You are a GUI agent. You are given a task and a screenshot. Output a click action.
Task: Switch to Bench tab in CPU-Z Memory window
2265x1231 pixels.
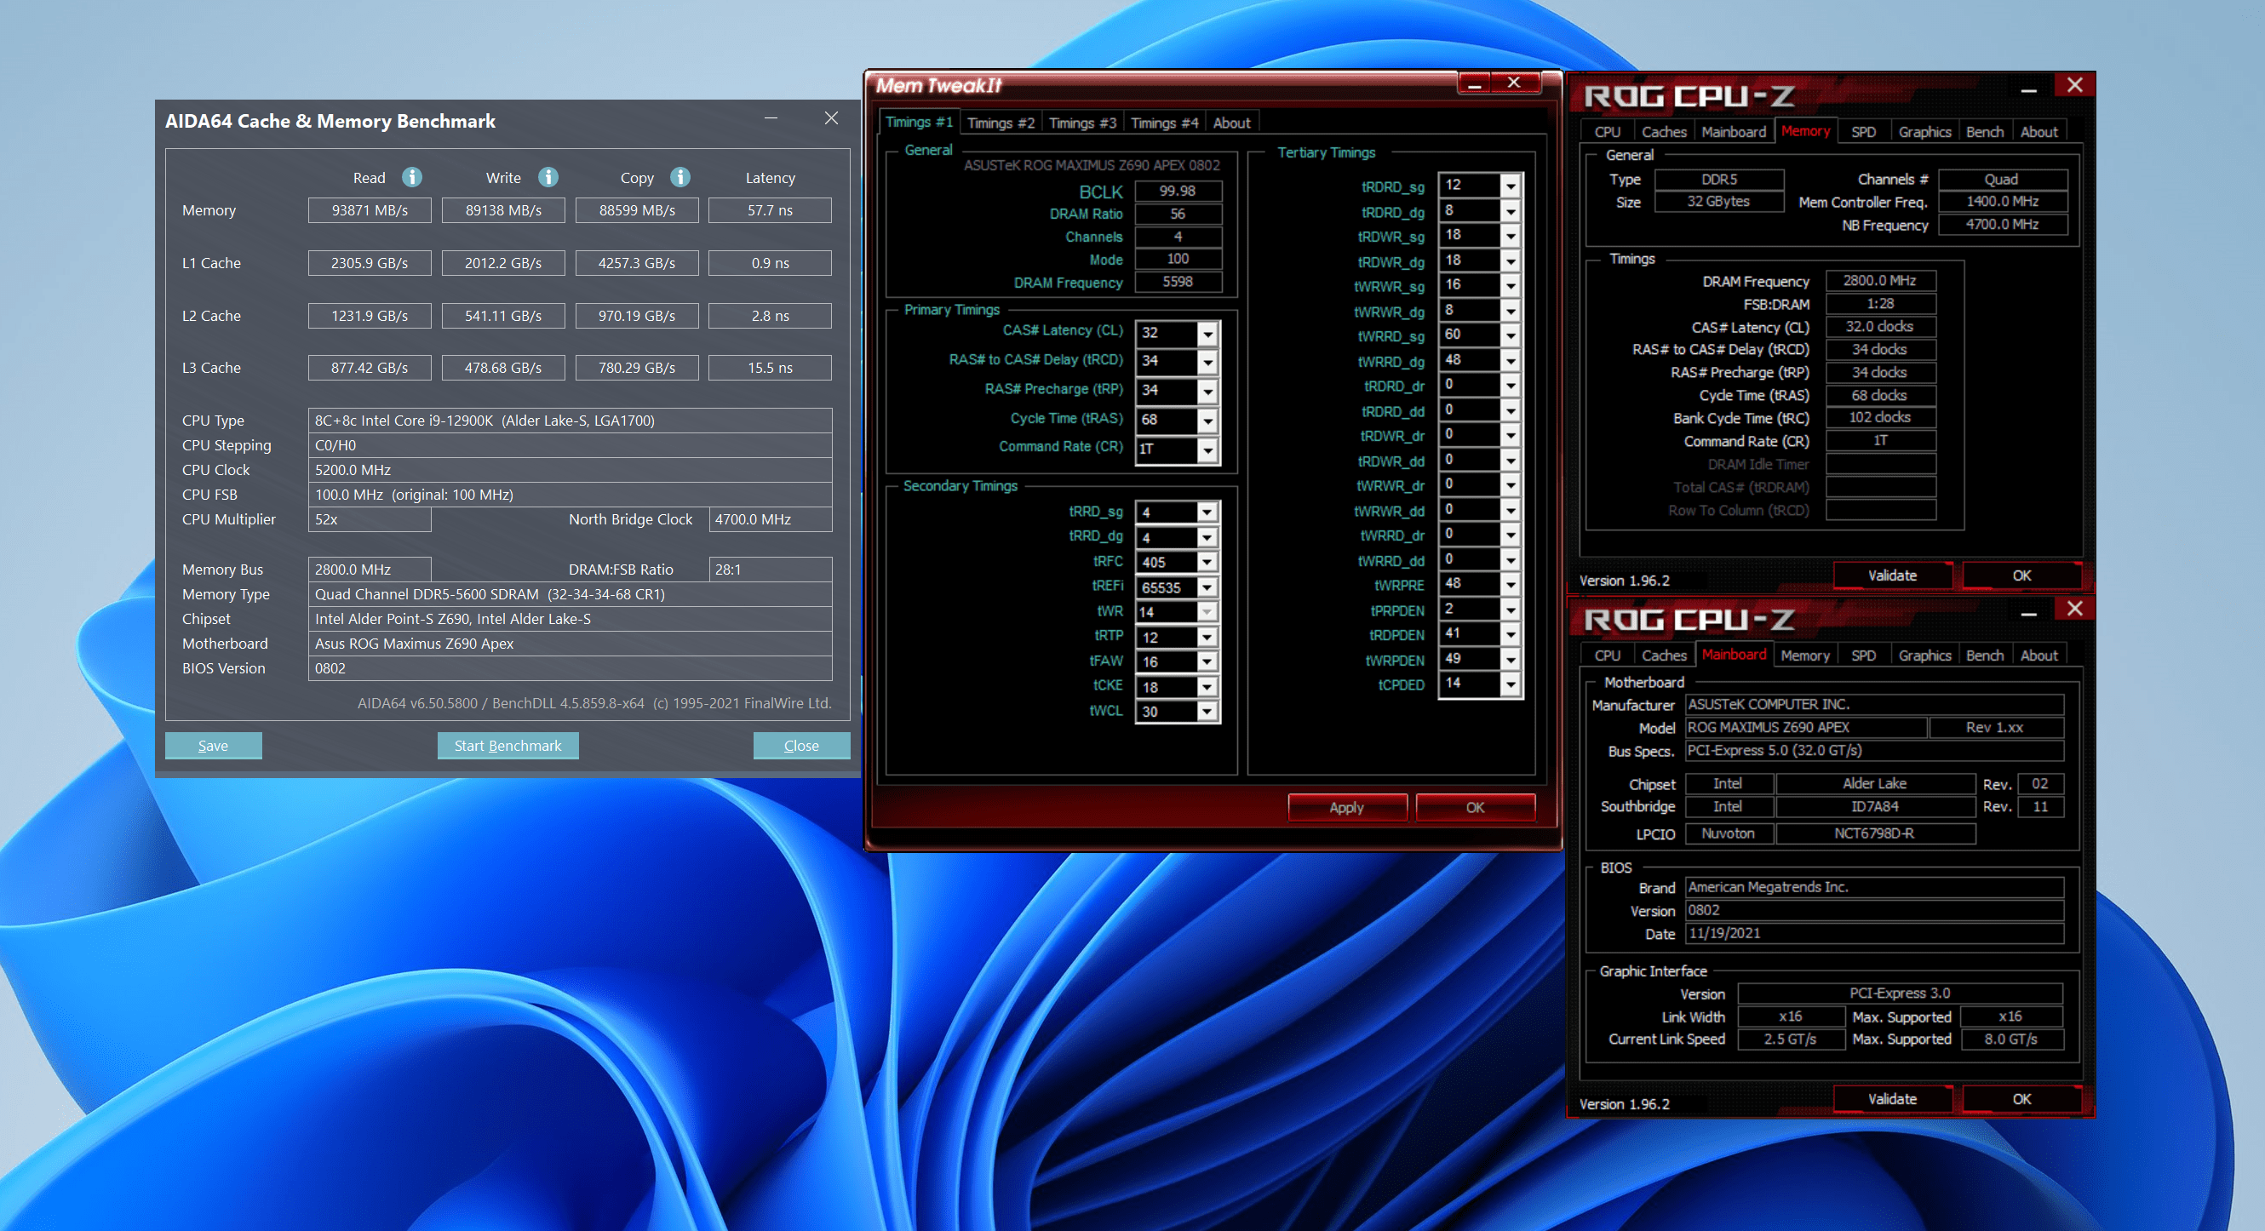point(1985,132)
